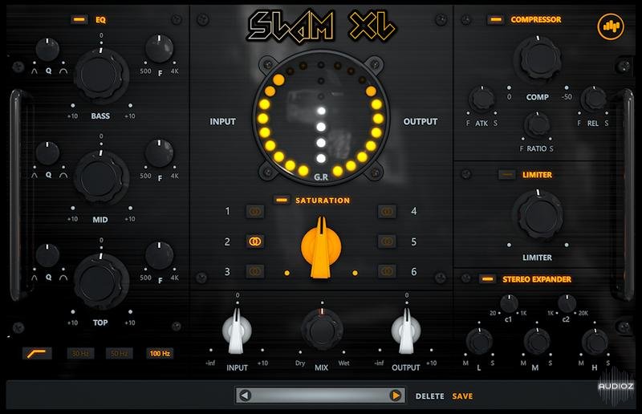The width and height of the screenshot is (642, 414).
Task: Open the preset name bar
Action: click(x=320, y=396)
